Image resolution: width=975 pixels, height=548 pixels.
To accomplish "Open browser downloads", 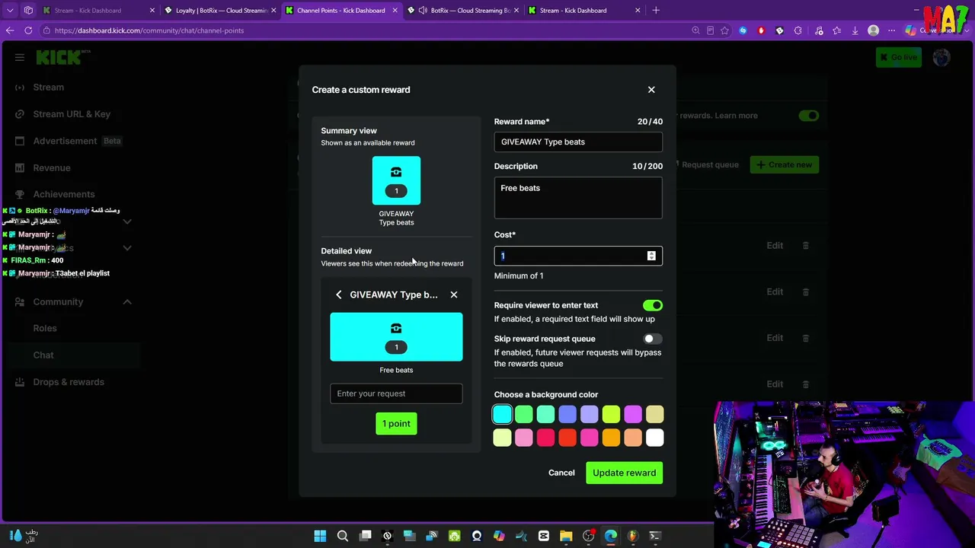I will pyautogui.click(x=855, y=30).
